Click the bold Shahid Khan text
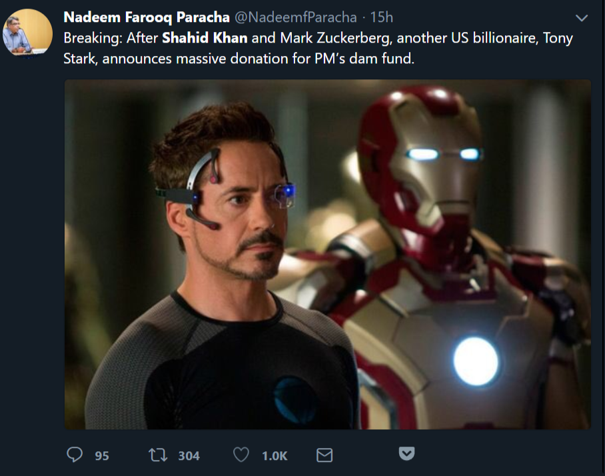This screenshot has width=605, height=476. click(205, 38)
